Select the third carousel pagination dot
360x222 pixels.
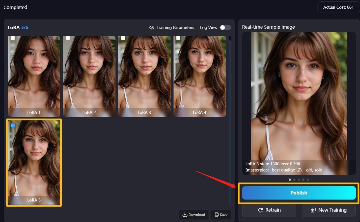(x=299, y=180)
